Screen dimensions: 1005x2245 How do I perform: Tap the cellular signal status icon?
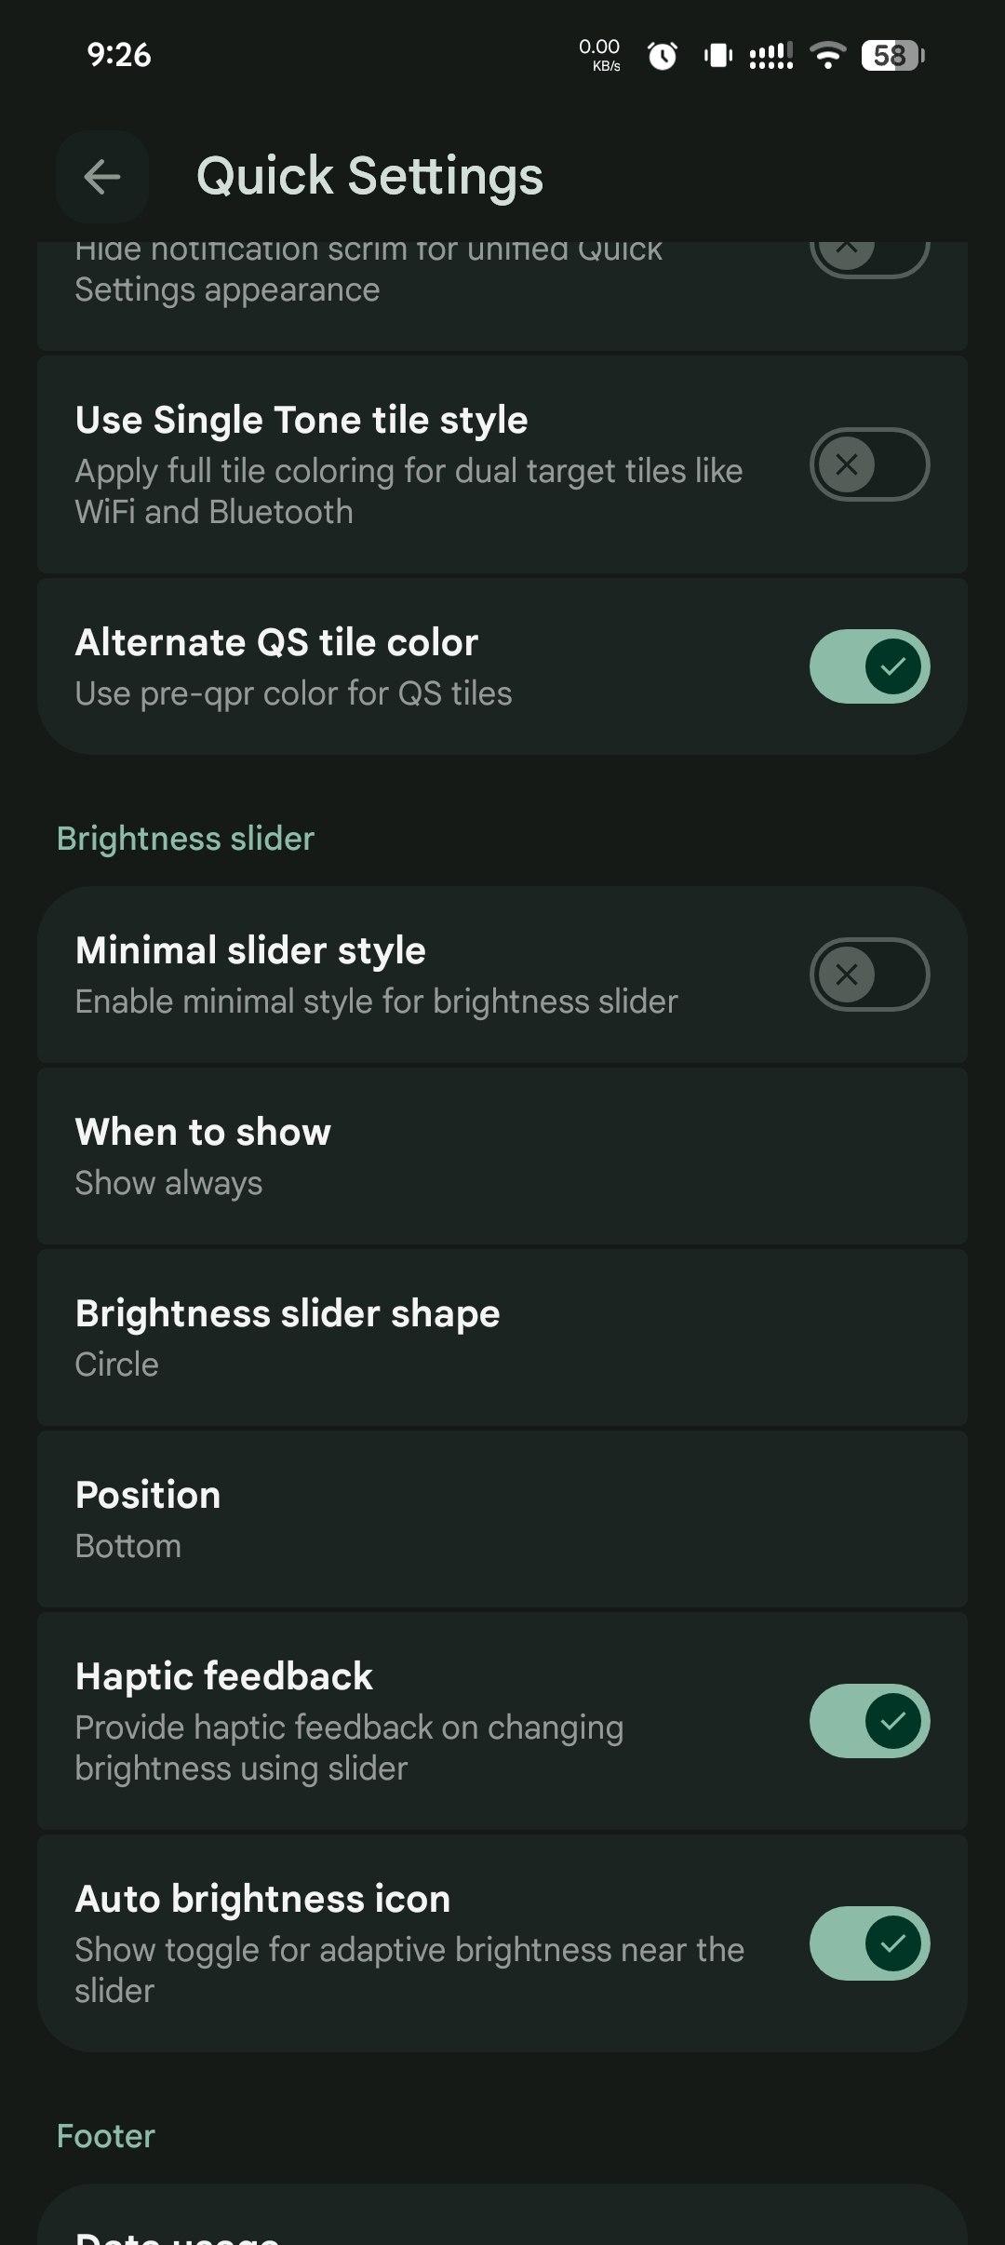point(771,56)
